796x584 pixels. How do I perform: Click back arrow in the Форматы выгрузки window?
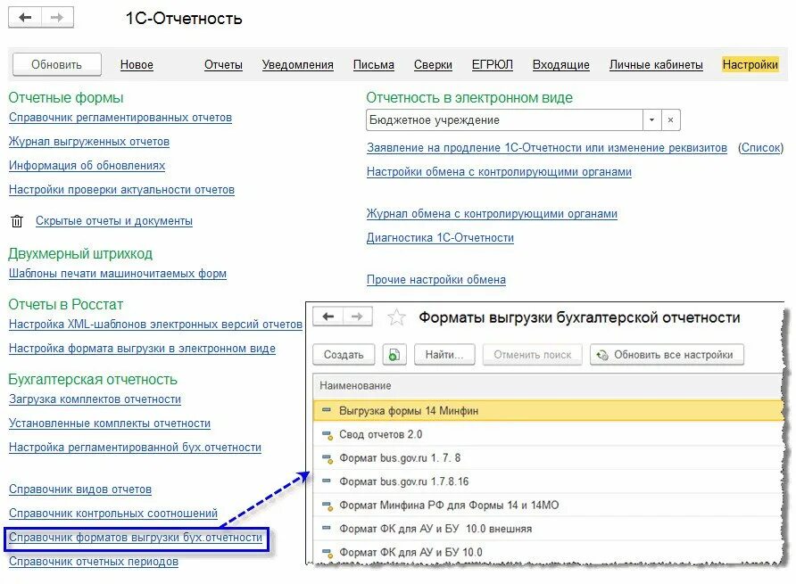pos(328,317)
